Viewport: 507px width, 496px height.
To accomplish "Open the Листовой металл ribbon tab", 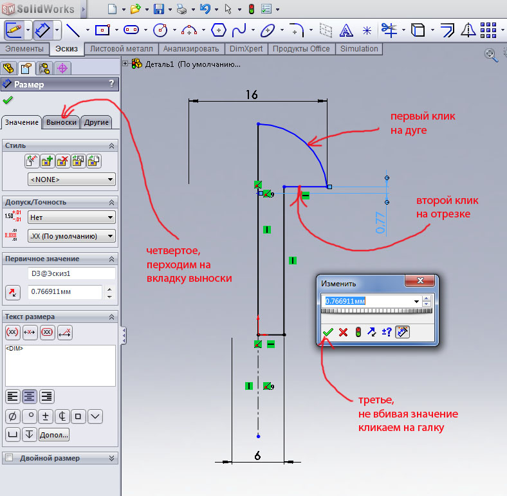I will coord(122,49).
